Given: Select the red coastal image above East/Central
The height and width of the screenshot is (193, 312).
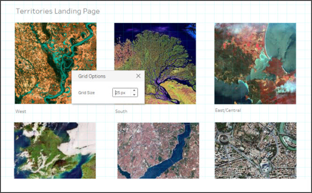Looking at the screenshot, I should [255, 63].
